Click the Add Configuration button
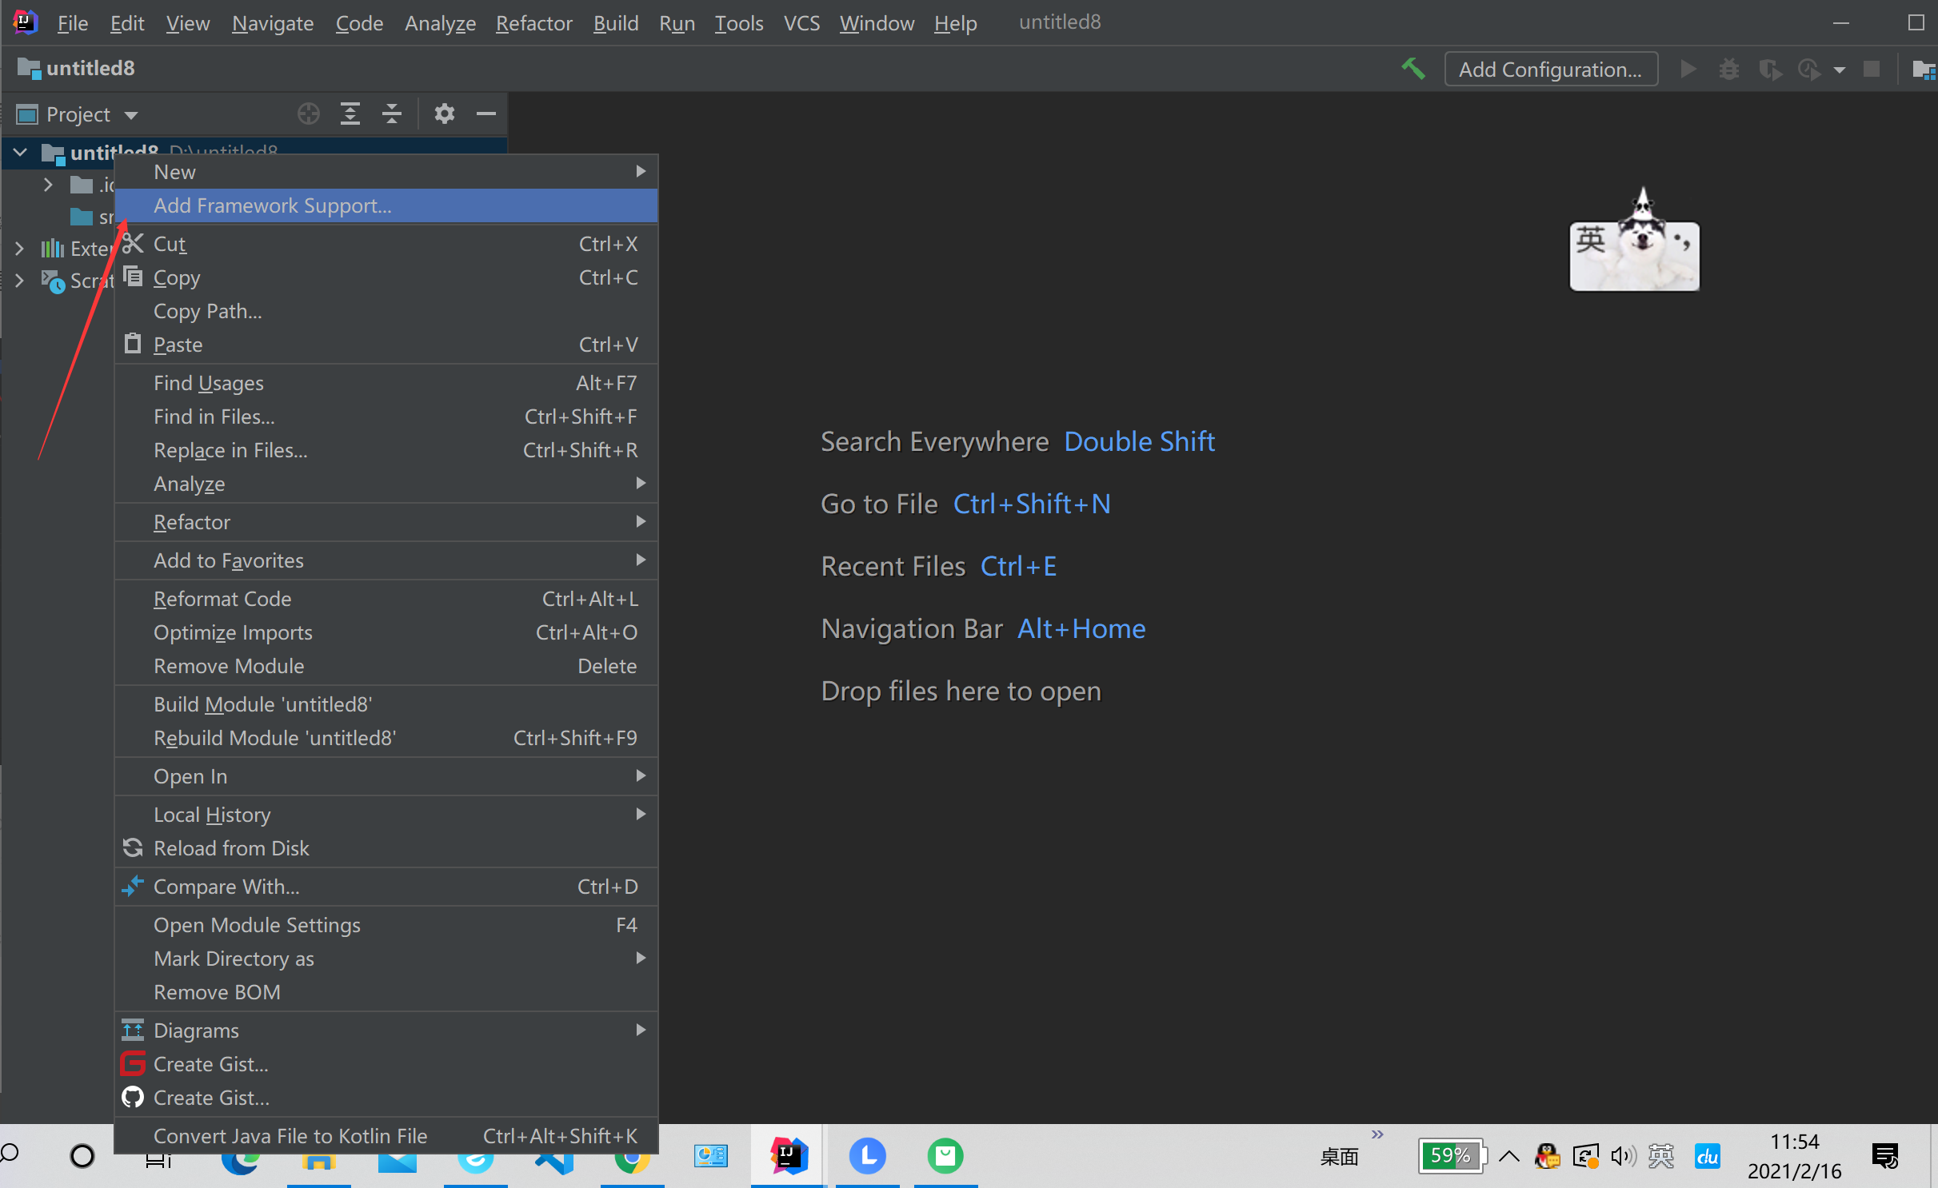The height and width of the screenshot is (1188, 1938). [1550, 70]
